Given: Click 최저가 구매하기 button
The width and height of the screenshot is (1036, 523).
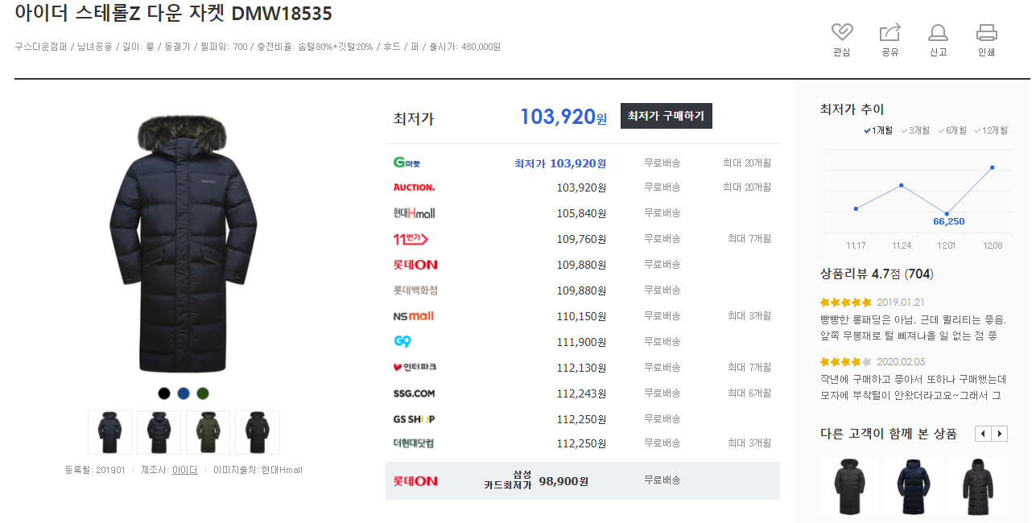Looking at the screenshot, I should point(666,116).
